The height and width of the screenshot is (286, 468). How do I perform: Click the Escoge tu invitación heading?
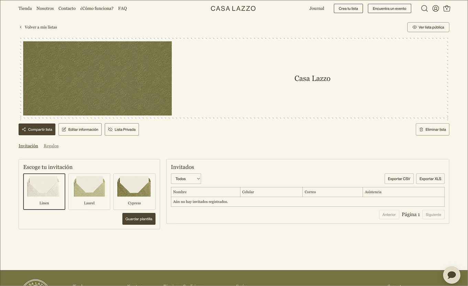(x=48, y=167)
